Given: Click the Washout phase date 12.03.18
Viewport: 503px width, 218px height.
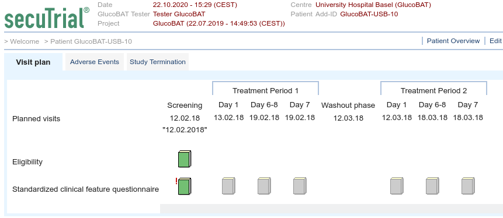Looking at the screenshot, I should 348,118.
